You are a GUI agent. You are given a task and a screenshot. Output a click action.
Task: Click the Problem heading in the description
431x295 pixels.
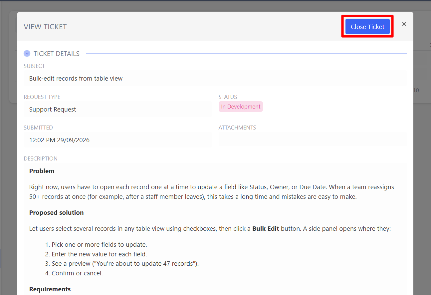(42, 171)
